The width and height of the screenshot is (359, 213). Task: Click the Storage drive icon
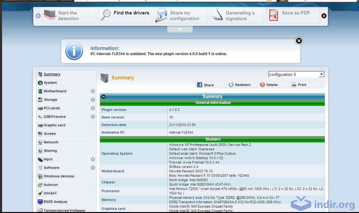click(x=40, y=100)
